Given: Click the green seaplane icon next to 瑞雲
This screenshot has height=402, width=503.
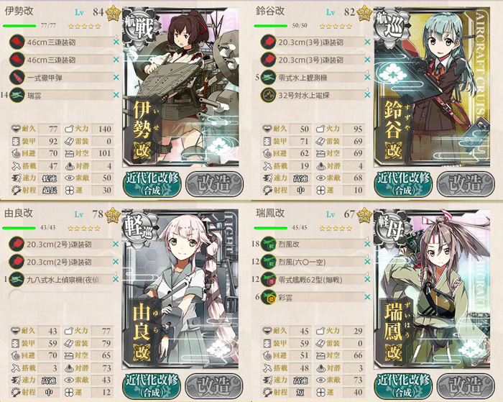Looking at the screenshot, I should [x=17, y=96].
